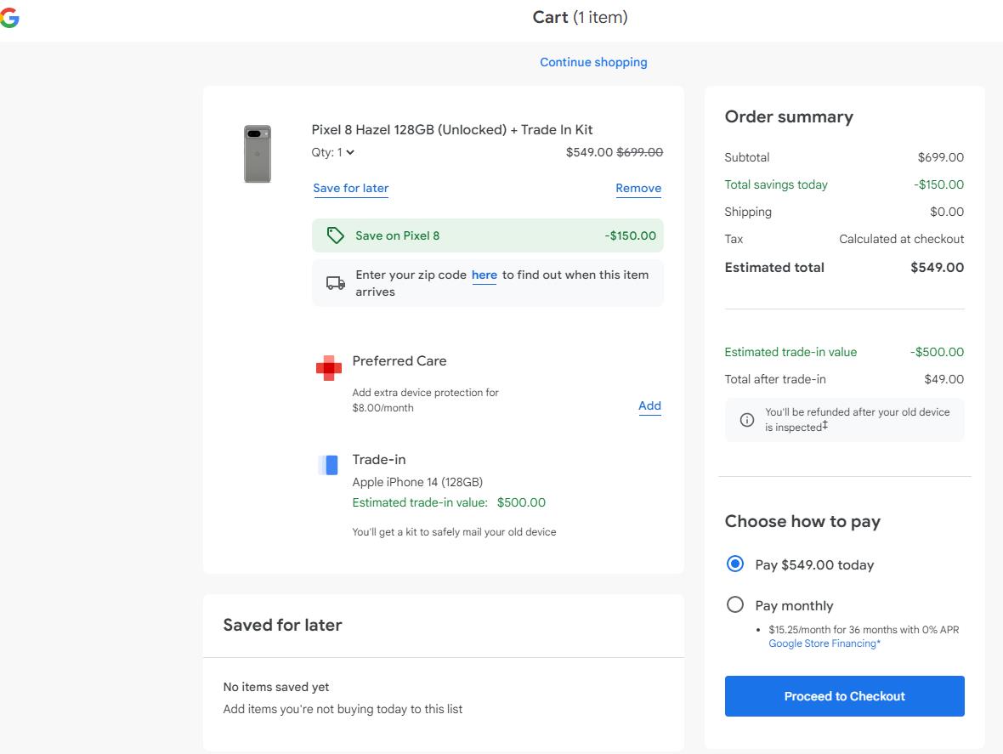
Task: Click the red cross Preferred Care icon
Action: click(x=329, y=368)
